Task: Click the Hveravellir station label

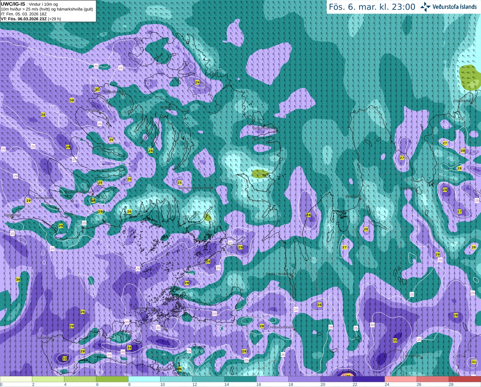Action: [x=413, y=356]
